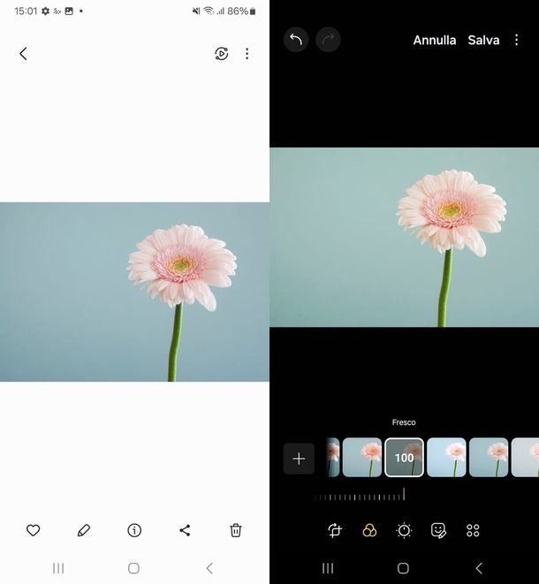539x584 pixels.
Task: Select the filters tool icon
Action: [369, 530]
